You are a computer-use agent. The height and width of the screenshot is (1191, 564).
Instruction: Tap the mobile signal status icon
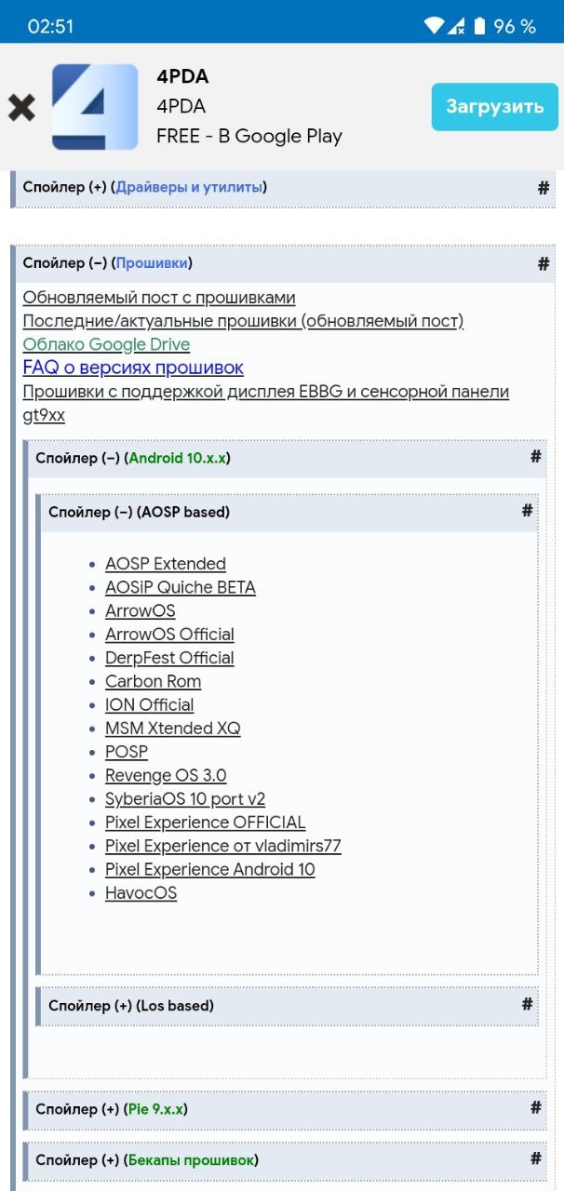point(456,26)
